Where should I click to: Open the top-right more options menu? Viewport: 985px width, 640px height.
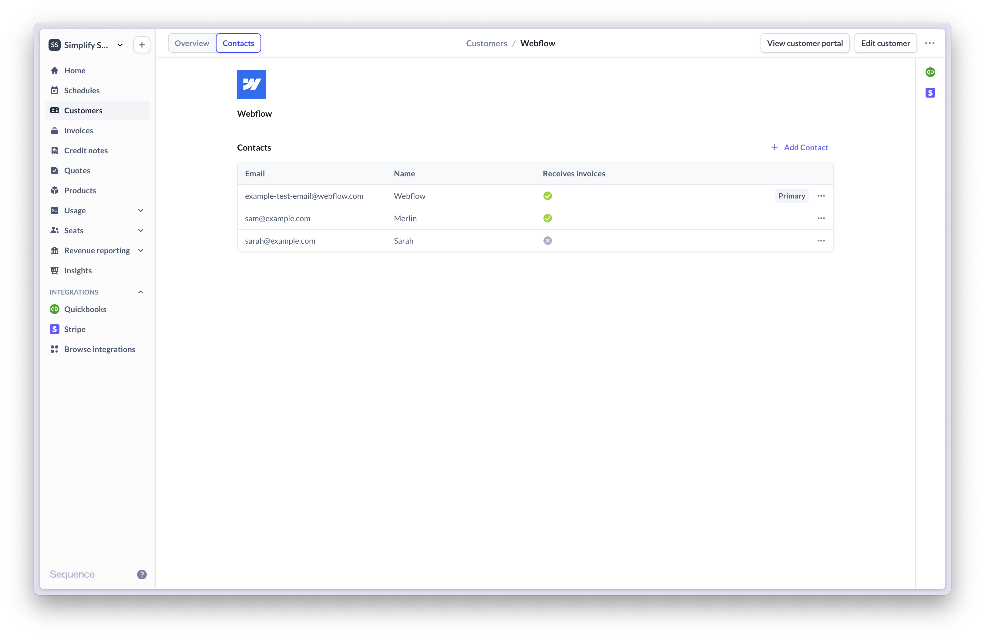pyautogui.click(x=930, y=43)
